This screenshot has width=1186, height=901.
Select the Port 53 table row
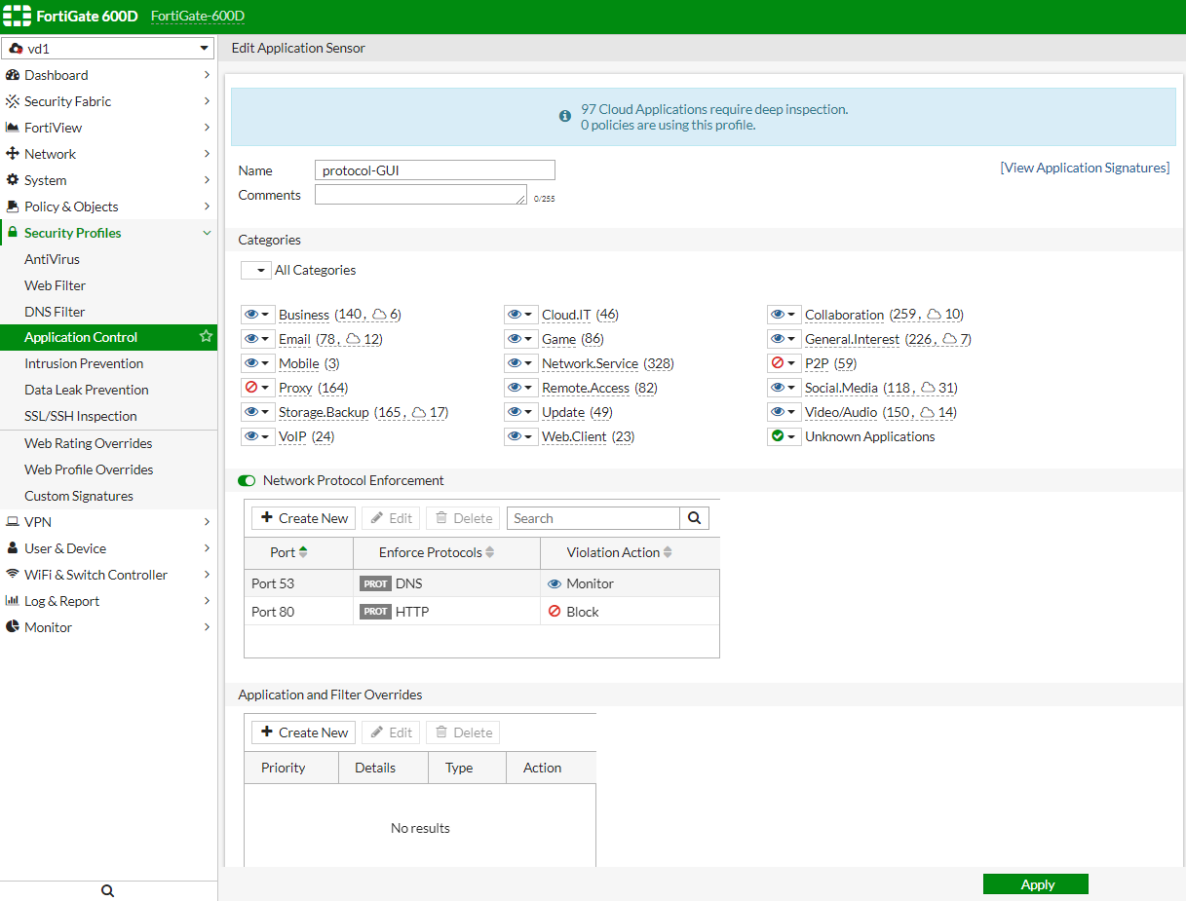pos(481,583)
